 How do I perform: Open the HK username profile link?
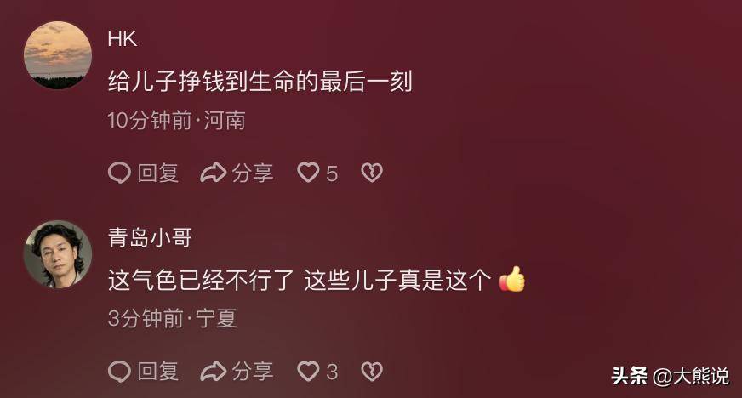pyautogui.click(x=123, y=39)
